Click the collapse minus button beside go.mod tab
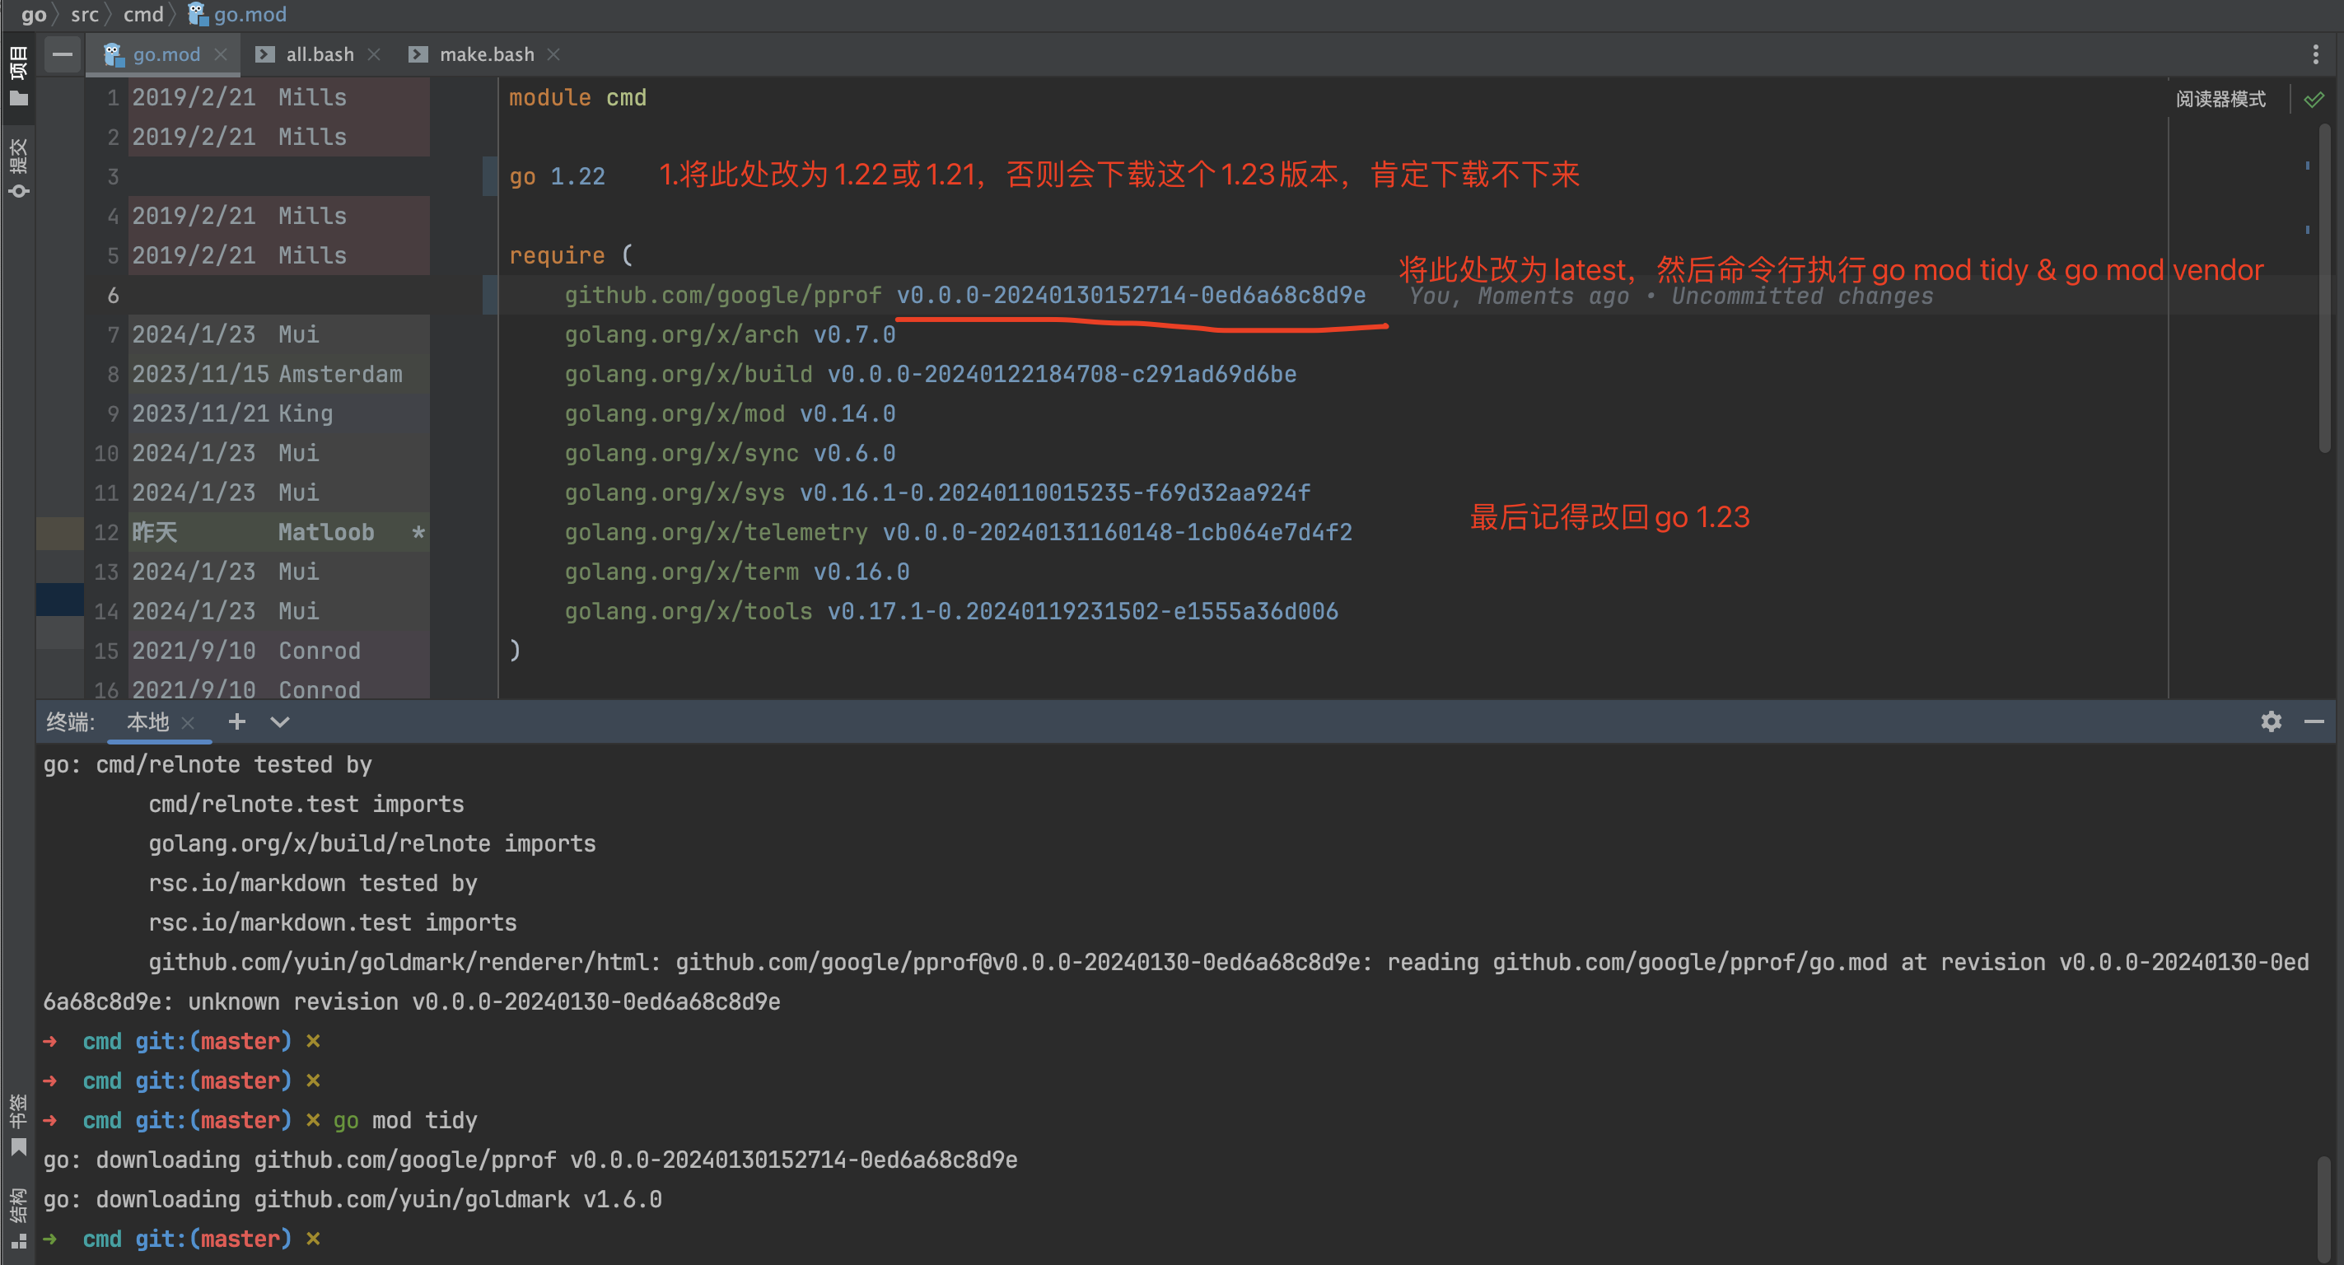Viewport: 2344px width, 1265px height. (x=62, y=54)
